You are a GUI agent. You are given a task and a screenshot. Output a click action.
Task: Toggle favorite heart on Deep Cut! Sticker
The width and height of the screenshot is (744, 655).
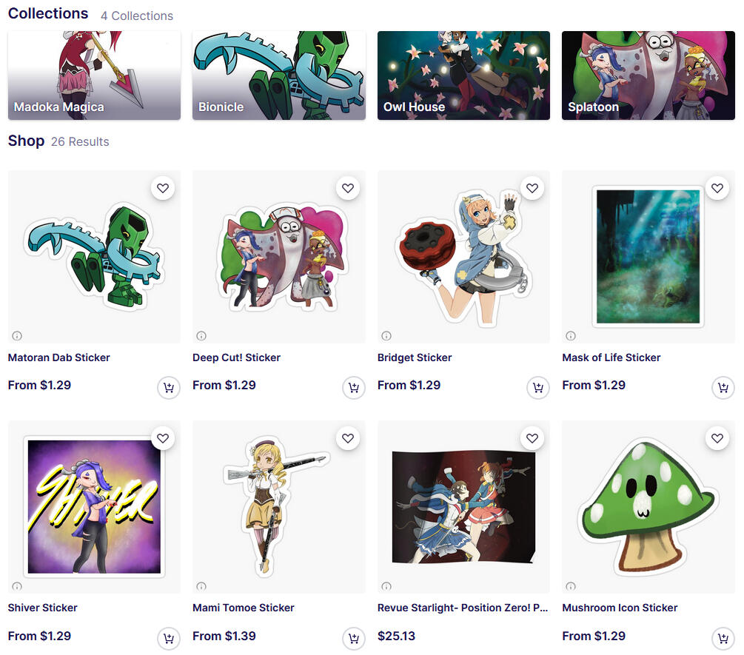(x=348, y=188)
